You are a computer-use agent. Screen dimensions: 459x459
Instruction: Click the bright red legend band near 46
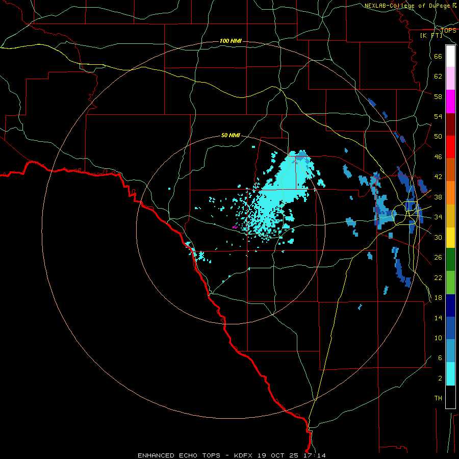450,147
